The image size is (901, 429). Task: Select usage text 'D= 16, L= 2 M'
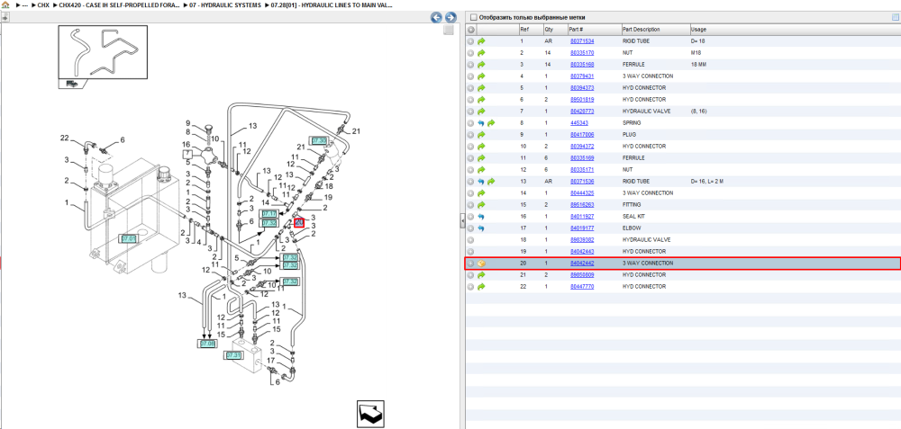tap(706, 182)
